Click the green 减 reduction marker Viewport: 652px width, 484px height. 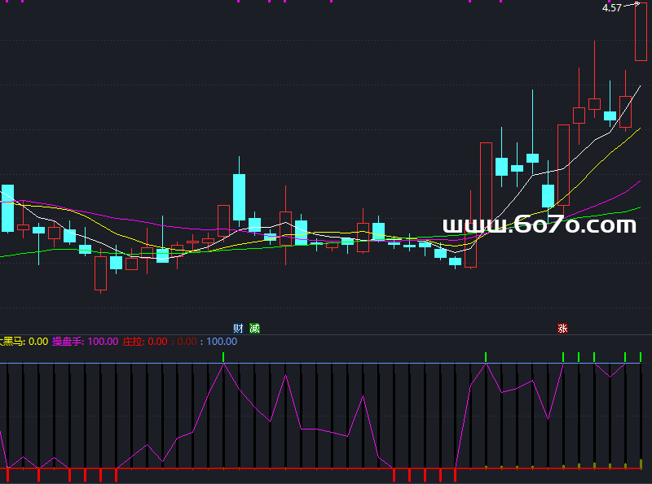pos(255,328)
